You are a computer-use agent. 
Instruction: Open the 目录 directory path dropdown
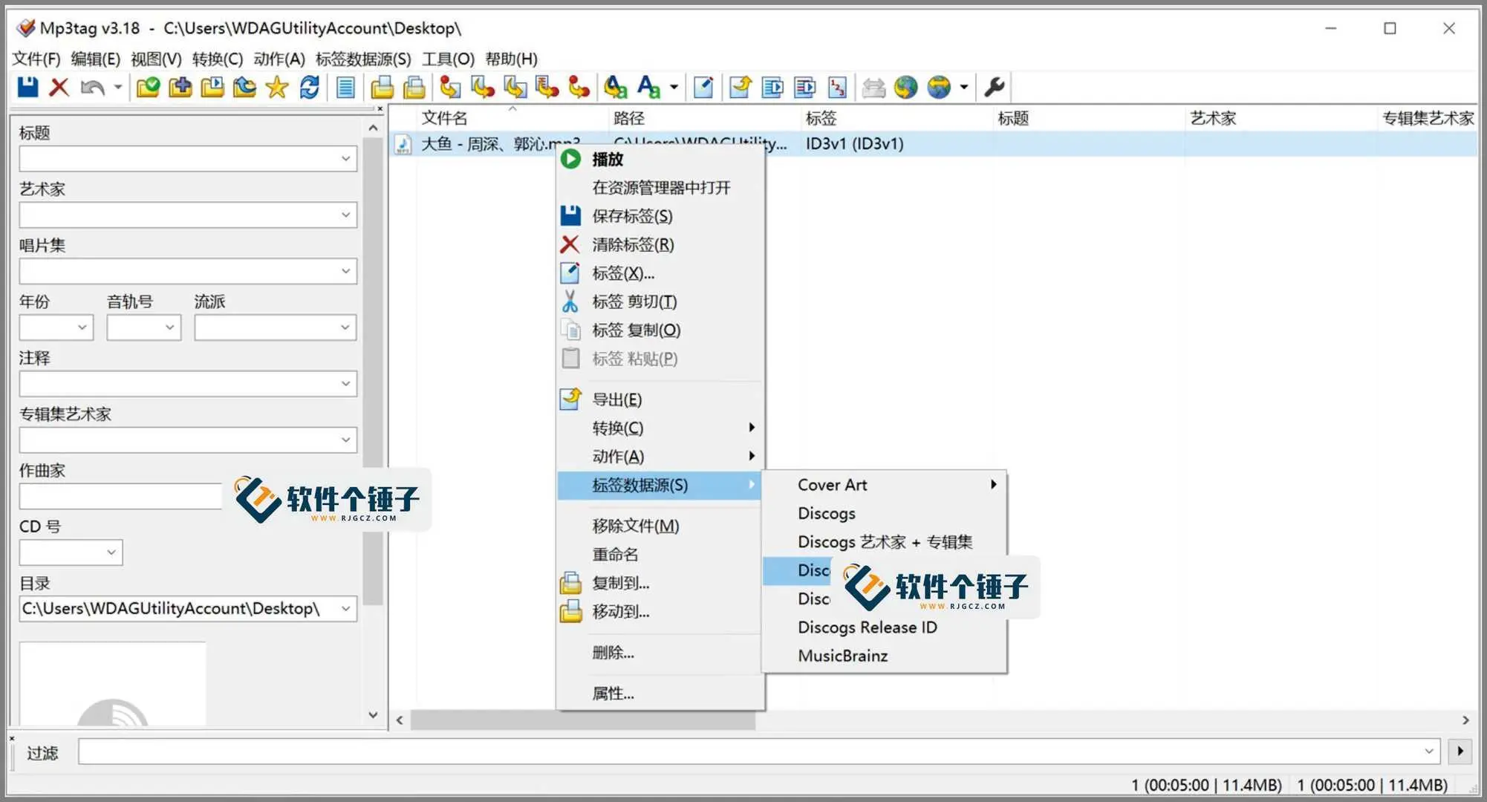click(345, 609)
